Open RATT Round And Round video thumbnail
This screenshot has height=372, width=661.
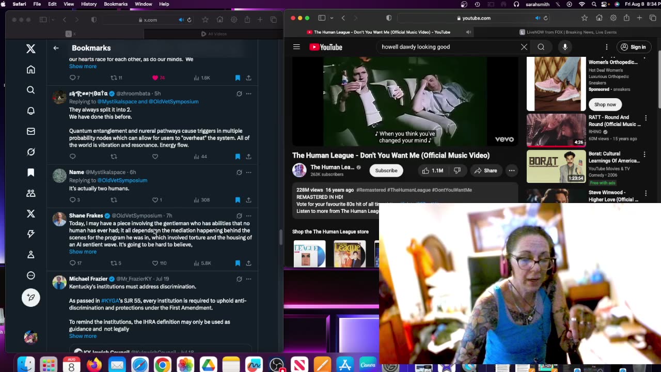pyautogui.click(x=556, y=130)
